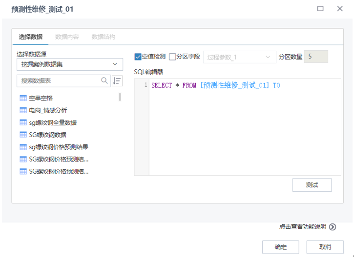Click the SG螺纹钢数据 table icon
The height and width of the screenshot is (260, 354).
(x=23, y=135)
